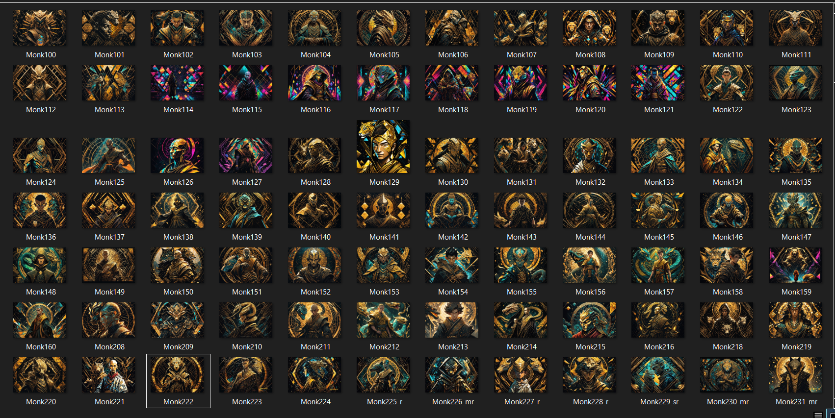Open the Monk100 image thumbnail
This screenshot has height=418, width=835.
(x=40, y=28)
